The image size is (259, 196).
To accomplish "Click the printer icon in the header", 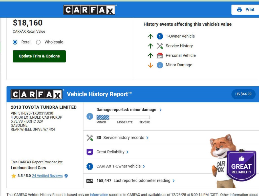I will point(239,10).
